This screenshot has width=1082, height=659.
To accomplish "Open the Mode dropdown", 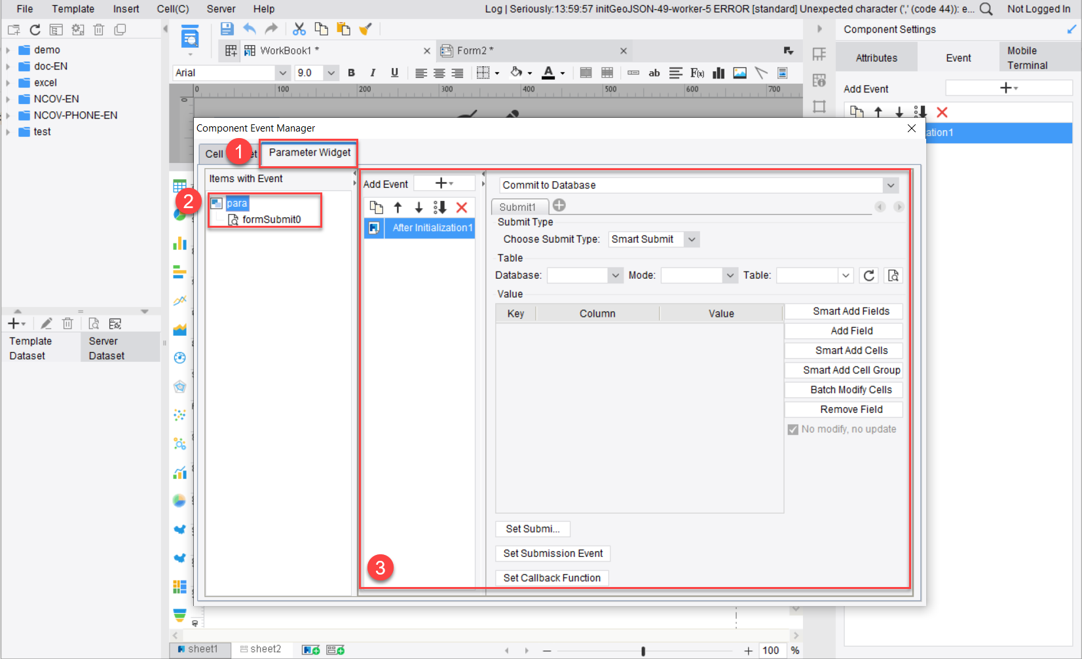I will (x=730, y=276).
